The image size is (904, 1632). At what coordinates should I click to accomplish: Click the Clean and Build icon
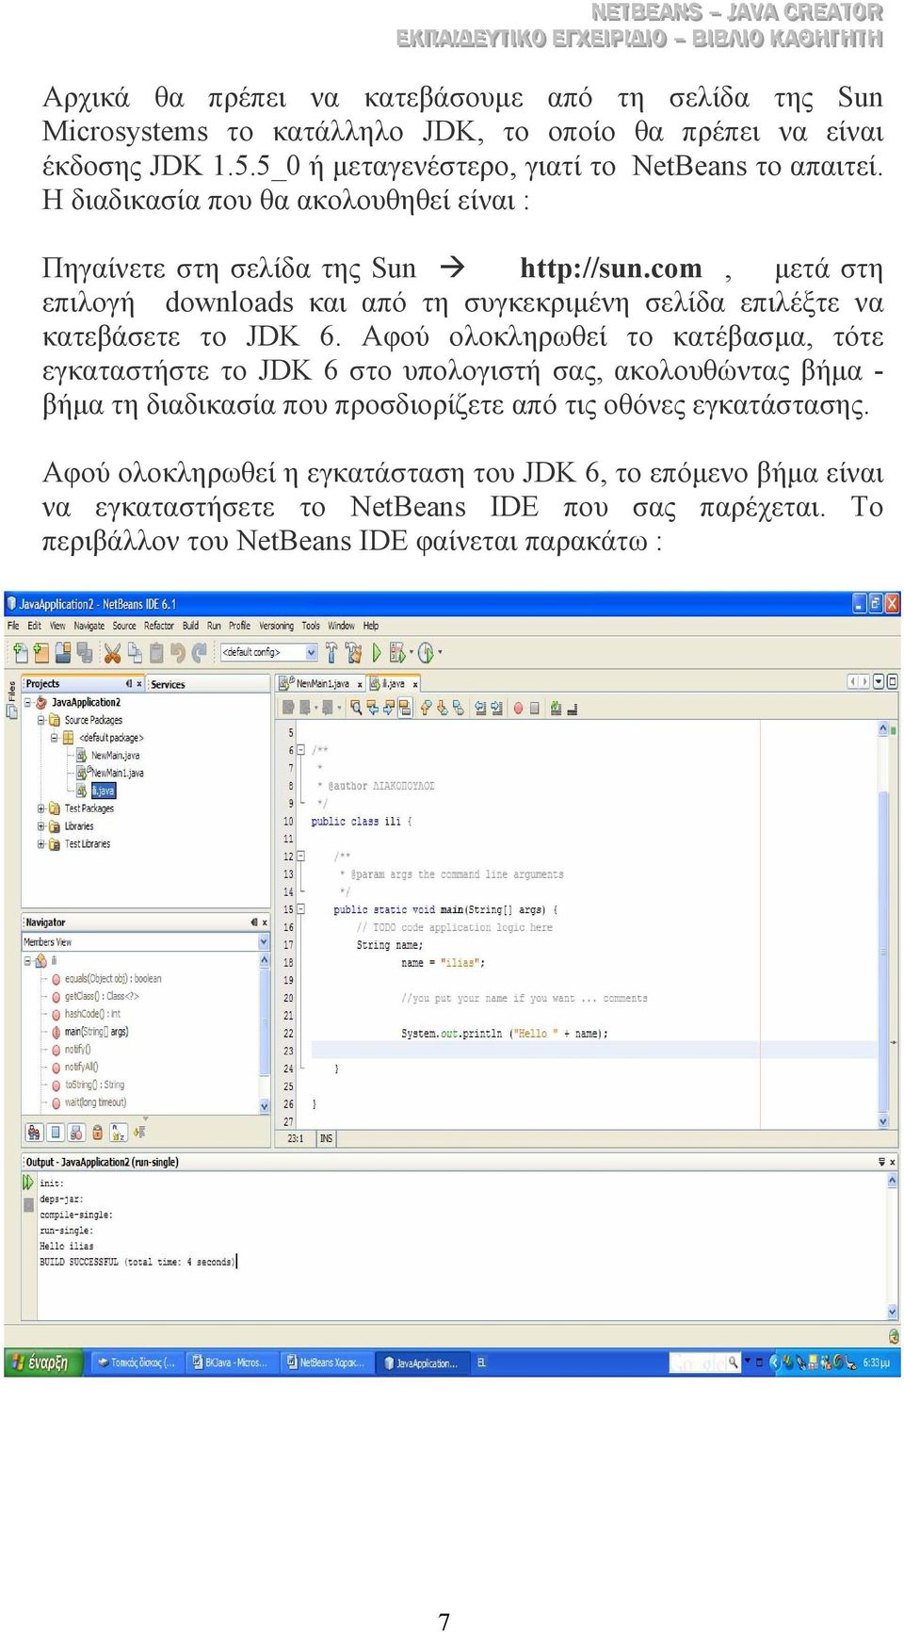tap(353, 652)
